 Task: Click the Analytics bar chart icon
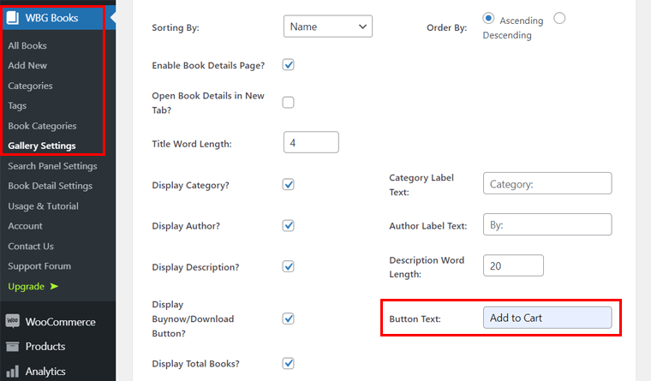(13, 372)
